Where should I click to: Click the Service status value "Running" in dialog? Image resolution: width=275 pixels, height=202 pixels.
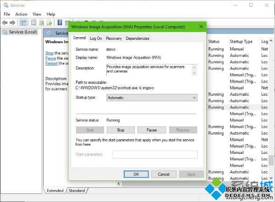pos(113,120)
